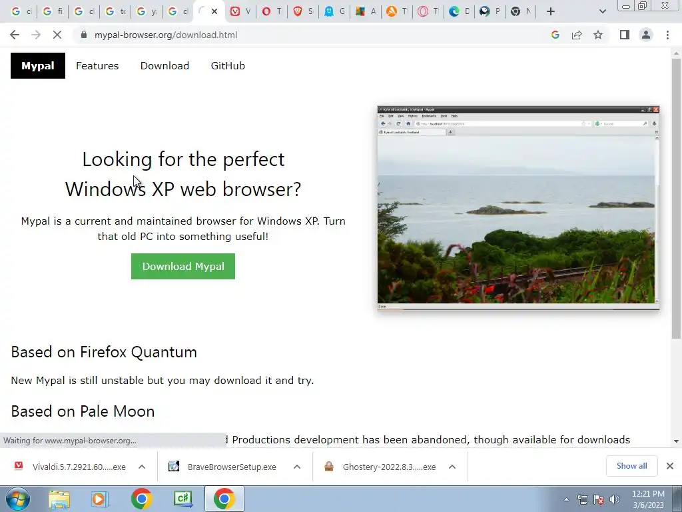
Task: Open the GitHub nav link
Action: point(228,66)
